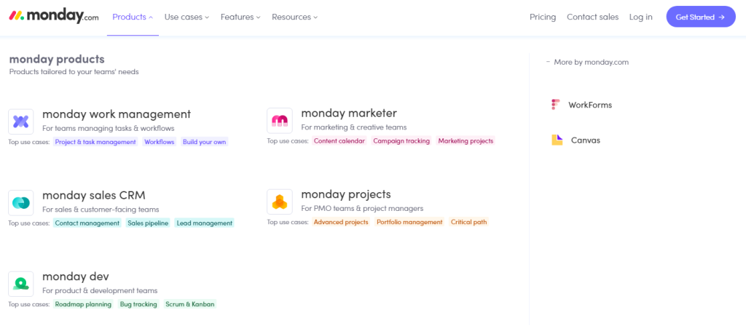Screen dimensions: 746x331
Task: Select Project & task management tag
Action: [x=95, y=142]
